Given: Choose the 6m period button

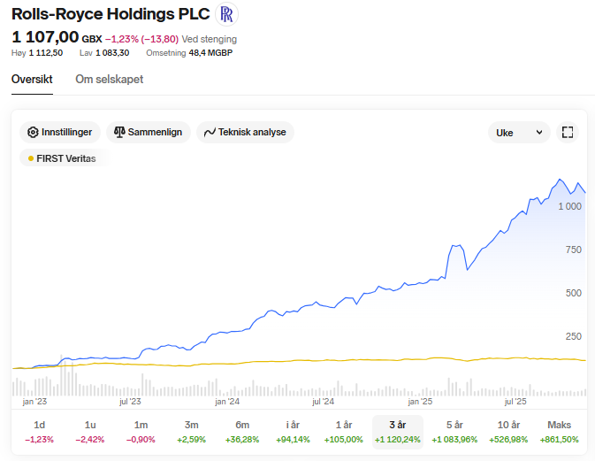Looking at the screenshot, I should (x=242, y=431).
